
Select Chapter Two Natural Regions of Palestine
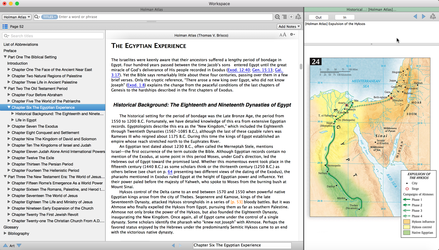tap(47, 76)
